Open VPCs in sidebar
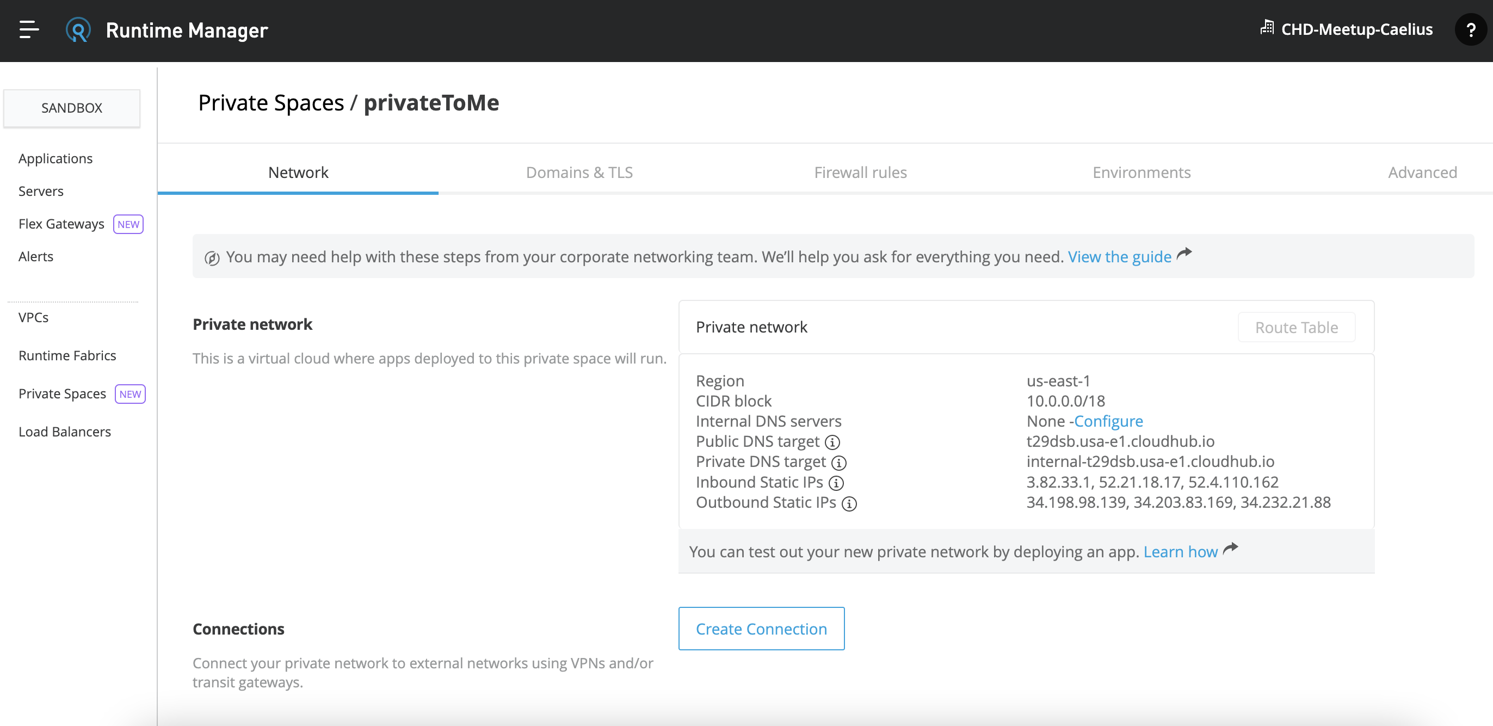 (34, 317)
